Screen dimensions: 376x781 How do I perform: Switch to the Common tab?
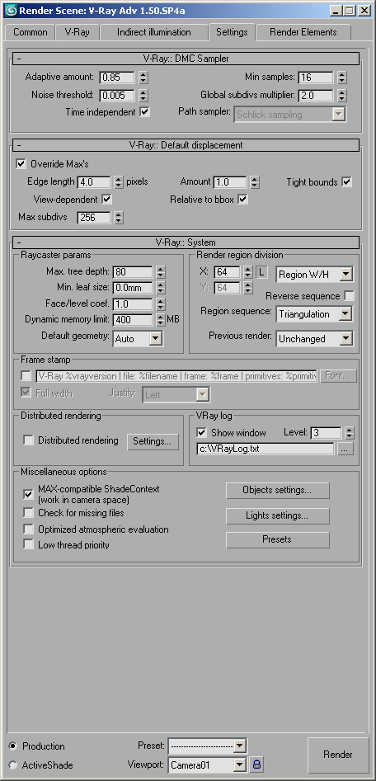pyautogui.click(x=31, y=32)
